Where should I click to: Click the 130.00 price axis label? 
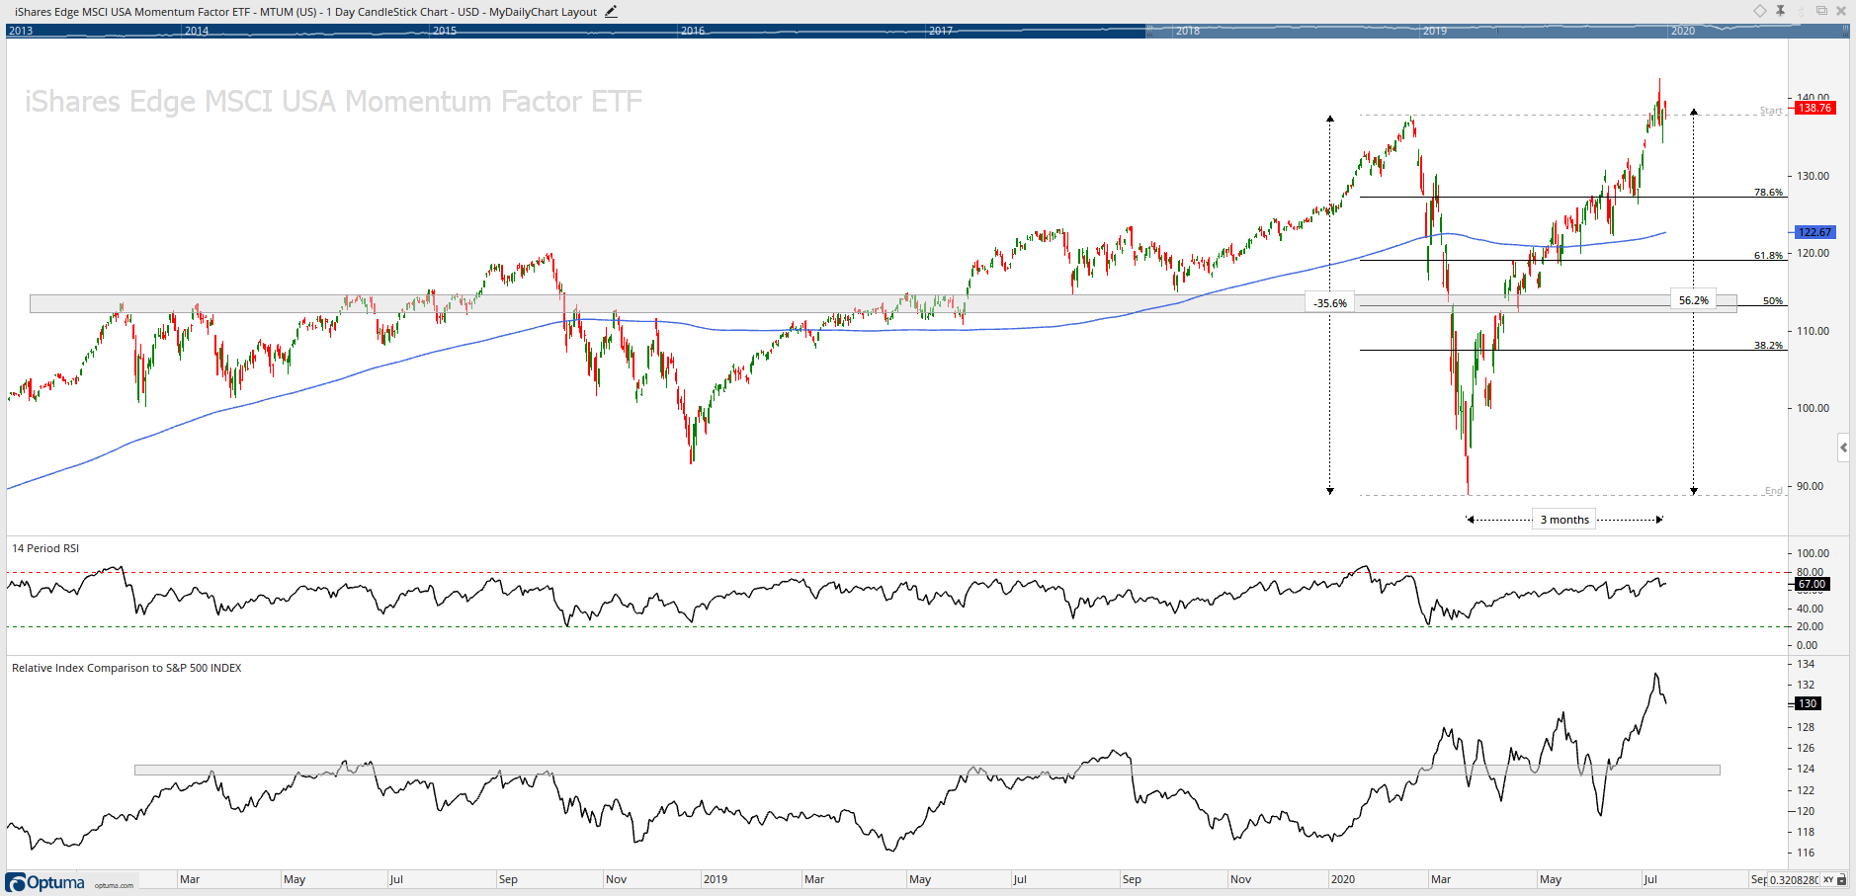[x=1813, y=176]
